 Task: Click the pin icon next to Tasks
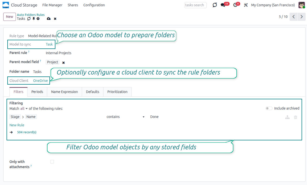[34, 19]
